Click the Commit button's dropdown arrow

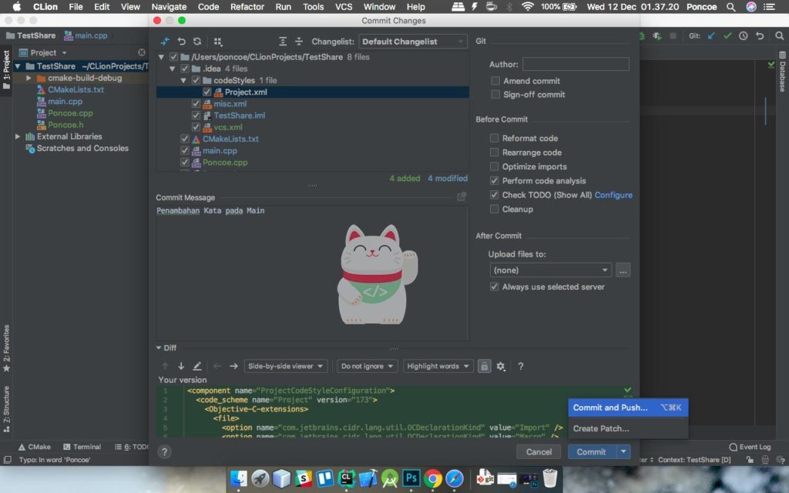(x=623, y=451)
